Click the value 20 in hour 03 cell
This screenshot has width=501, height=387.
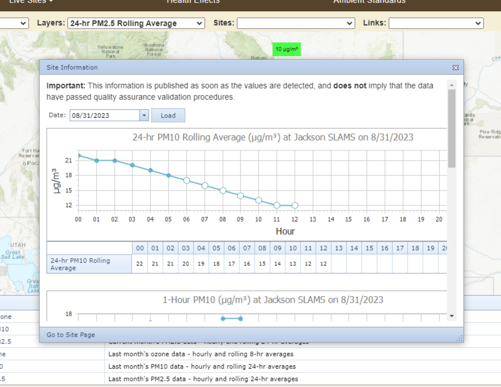pyautogui.click(x=186, y=264)
